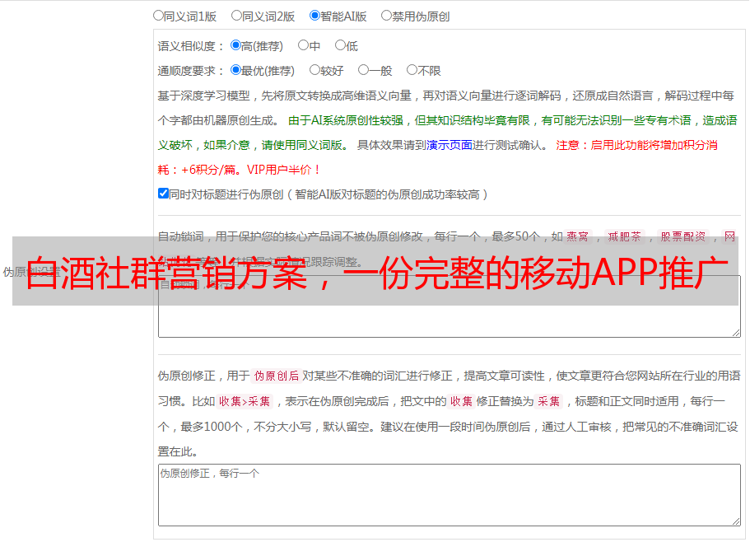This screenshot has height=542, width=750.
Task: Click the 收集>采集 example tag
Action: point(245,402)
